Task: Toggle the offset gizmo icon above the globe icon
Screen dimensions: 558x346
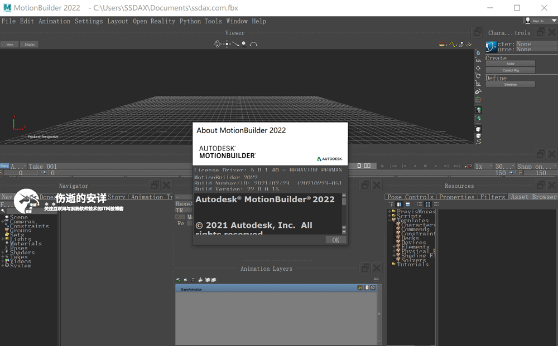Action: 478,100
